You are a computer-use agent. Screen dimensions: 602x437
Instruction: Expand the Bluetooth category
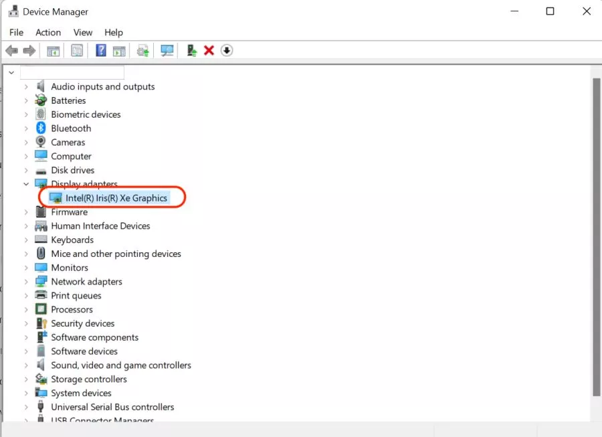click(26, 128)
